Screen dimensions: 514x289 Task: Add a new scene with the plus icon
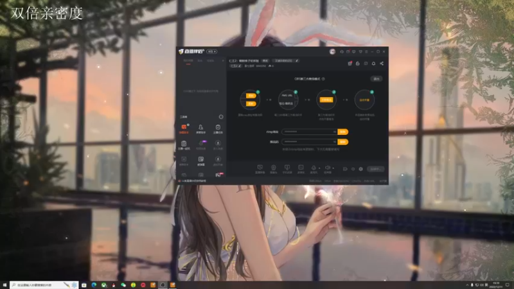[x=223, y=61]
